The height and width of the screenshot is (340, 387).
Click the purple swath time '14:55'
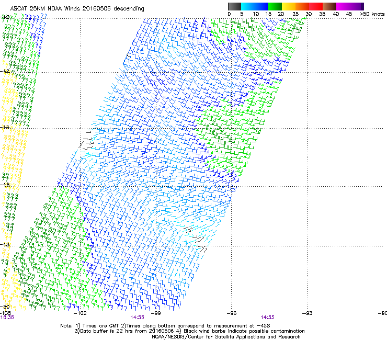point(268,318)
